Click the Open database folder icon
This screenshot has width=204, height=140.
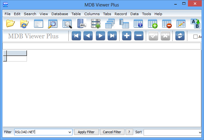10,23
